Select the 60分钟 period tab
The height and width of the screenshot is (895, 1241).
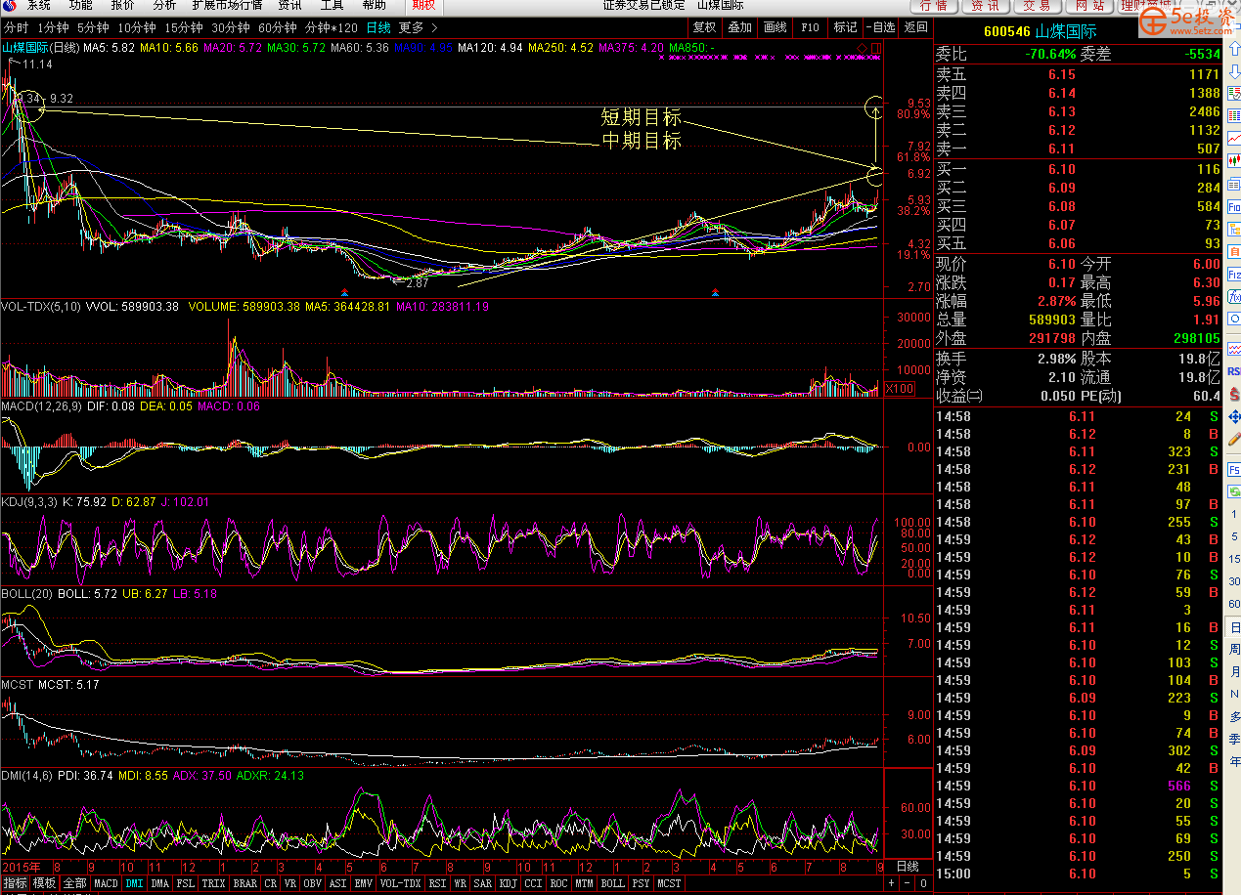pyautogui.click(x=278, y=27)
